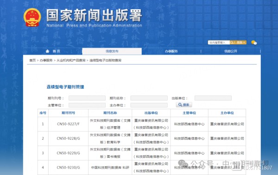Click journal name ending 教育科学

click(x=110, y=138)
